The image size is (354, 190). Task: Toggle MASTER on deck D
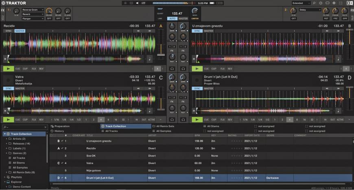pyautogui.click(x=208, y=89)
